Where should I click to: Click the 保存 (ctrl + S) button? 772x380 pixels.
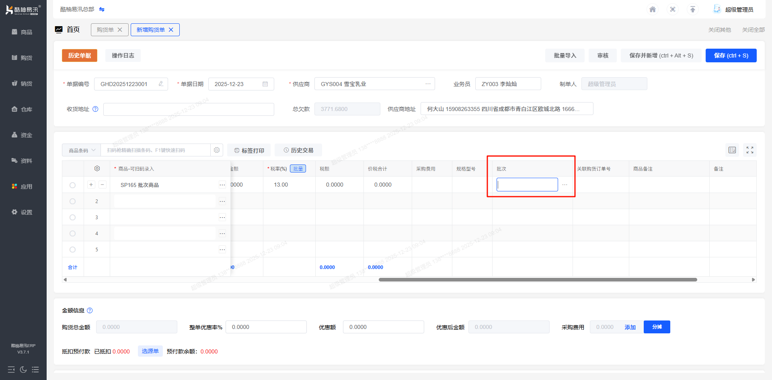(x=731, y=55)
